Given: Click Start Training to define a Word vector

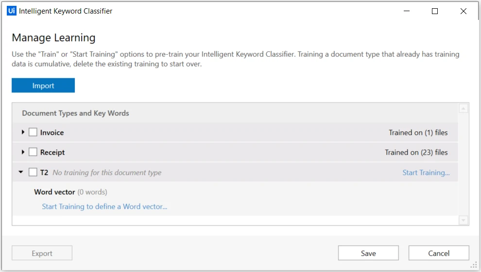Looking at the screenshot, I should pos(104,207).
